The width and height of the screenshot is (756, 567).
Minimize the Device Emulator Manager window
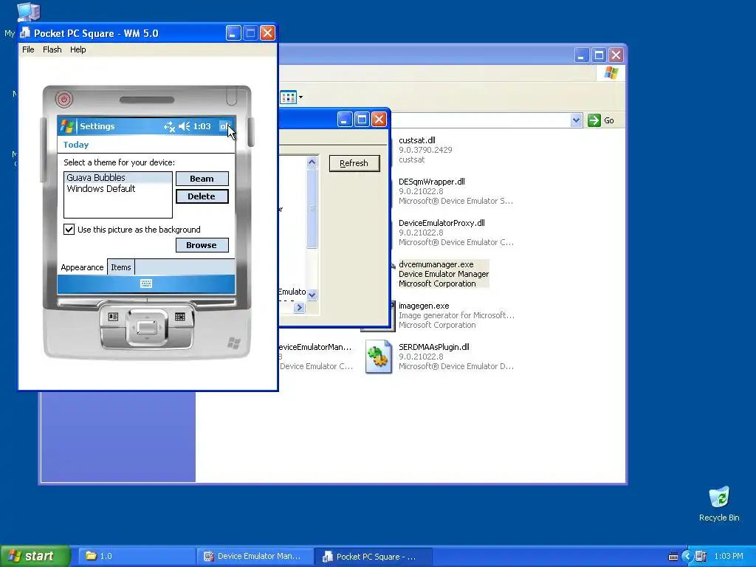pyautogui.click(x=344, y=119)
